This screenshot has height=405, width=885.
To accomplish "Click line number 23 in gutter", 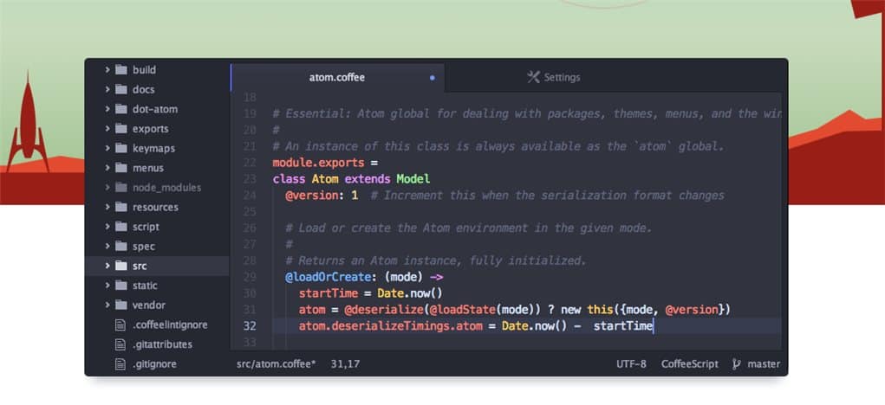I will tap(250, 179).
